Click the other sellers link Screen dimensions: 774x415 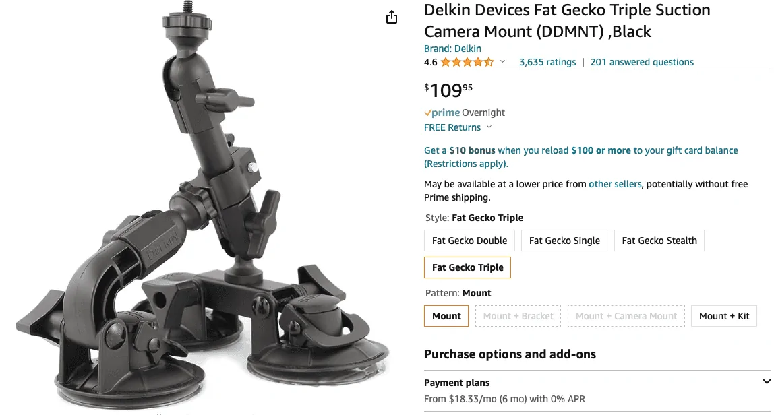click(615, 184)
